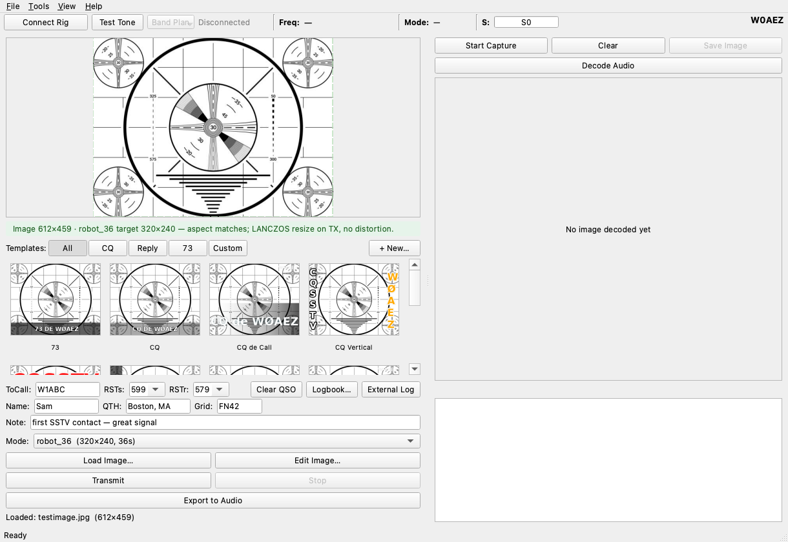The height and width of the screenshot is (542, 788).
Task: Open the Mode robot_36 dropdown
Action: click(227, 441)
